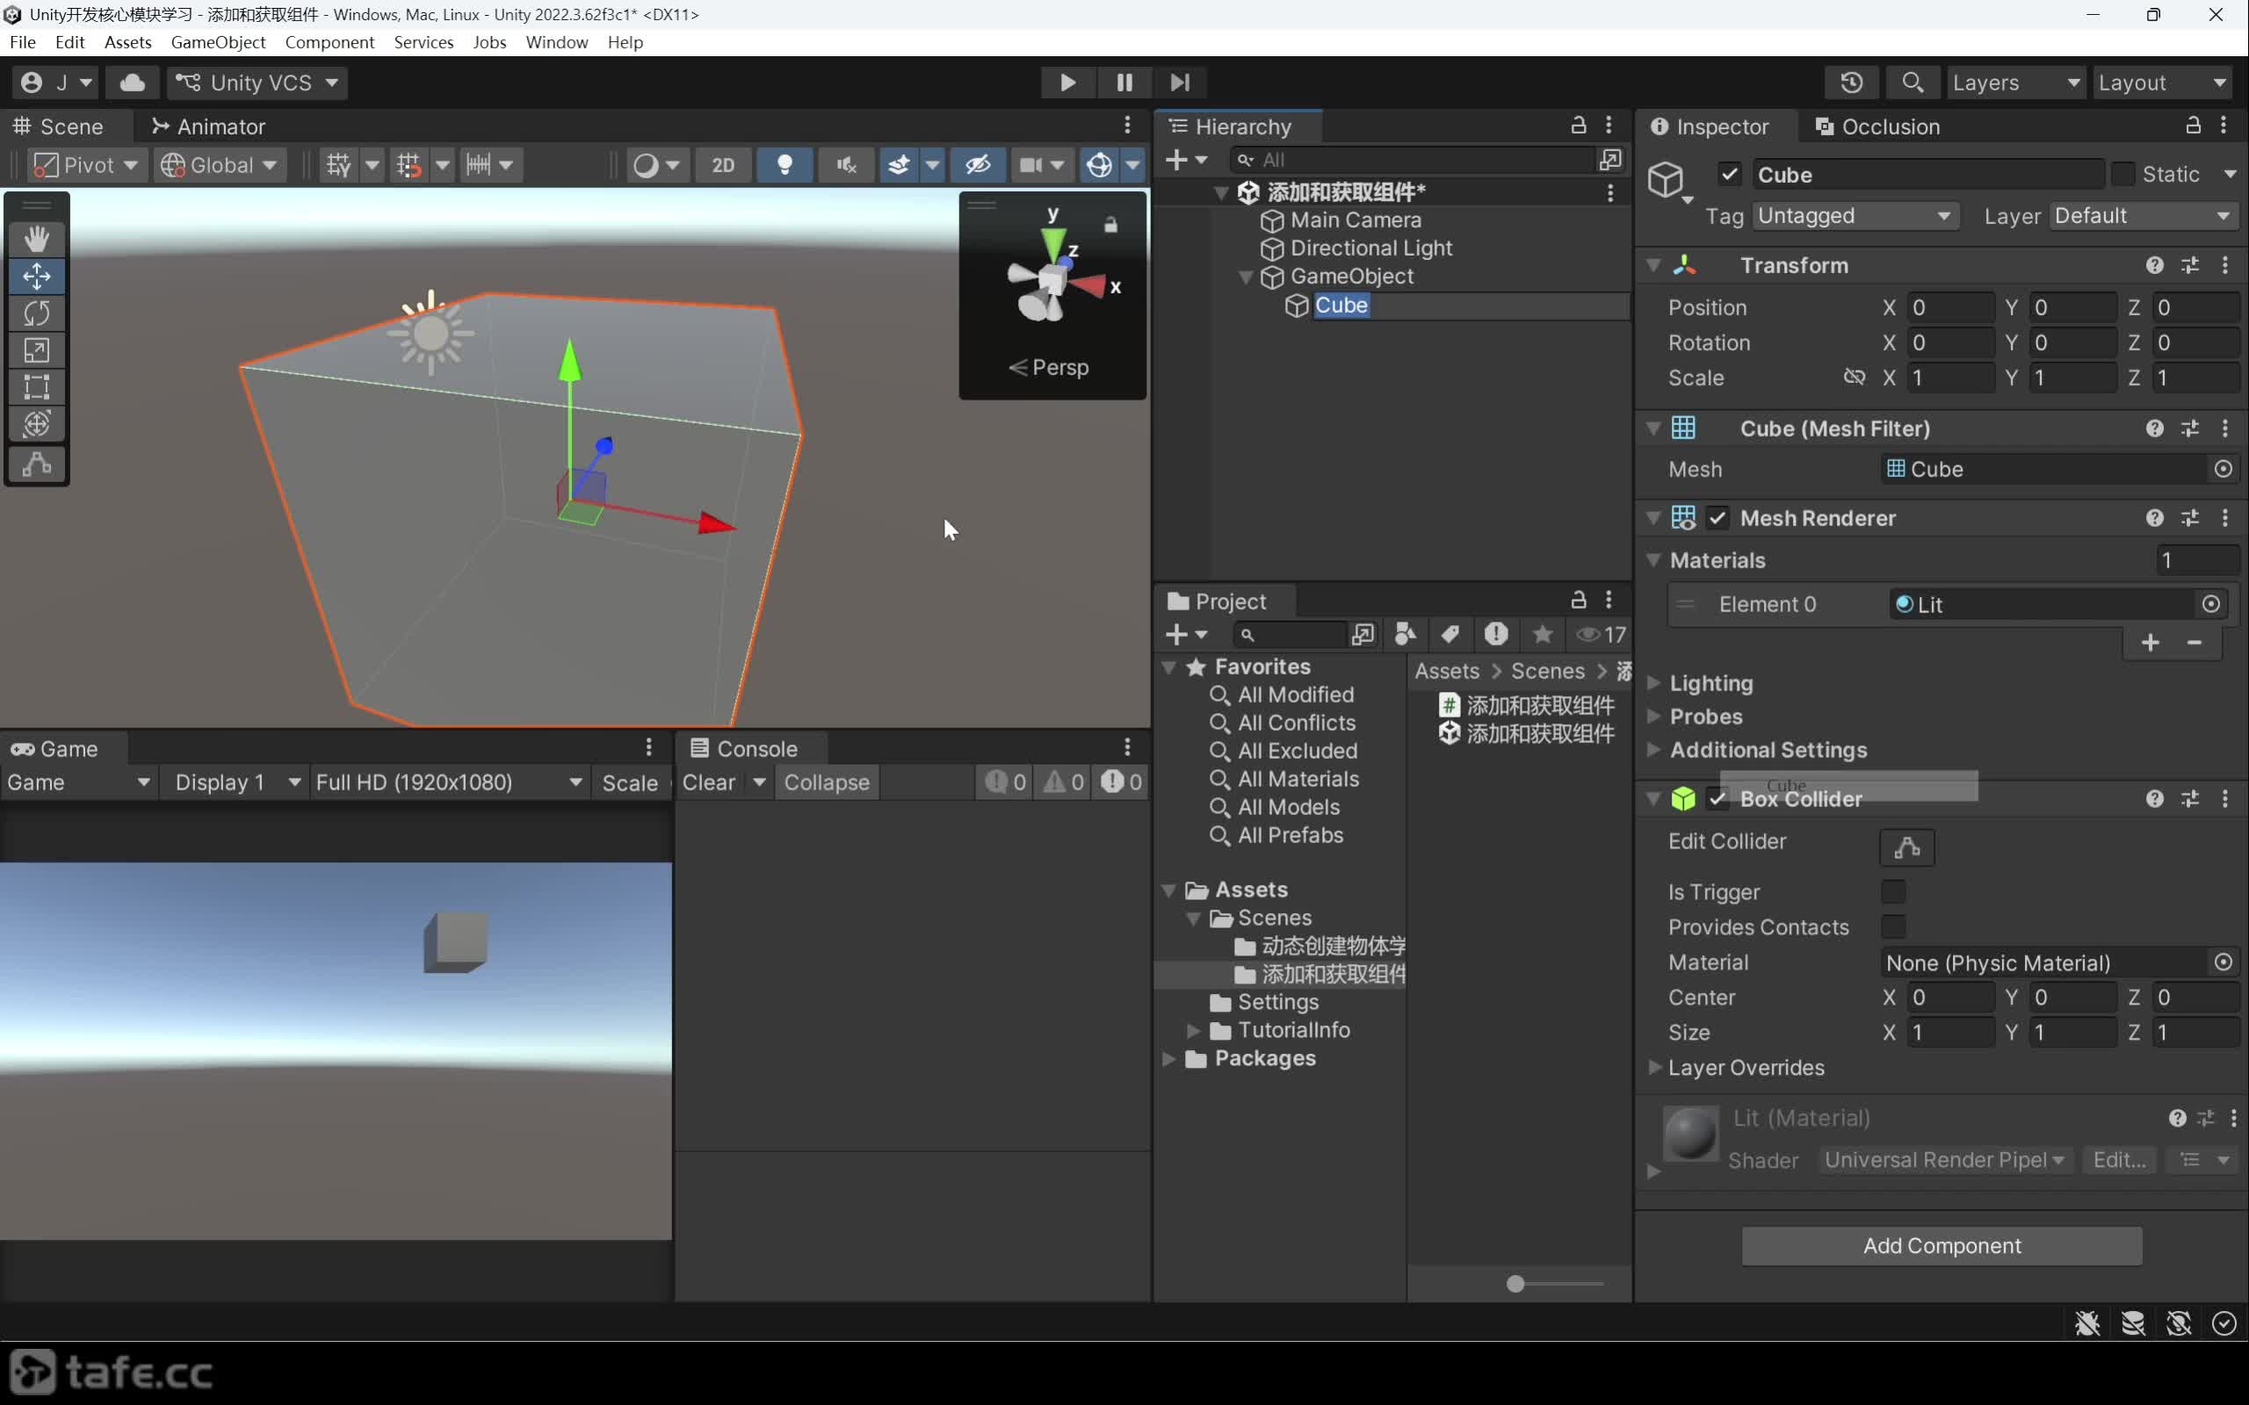This screenshot has width=2249, height=1405.
Task: Open the Layout dropdown
Action: point(2163,83)
